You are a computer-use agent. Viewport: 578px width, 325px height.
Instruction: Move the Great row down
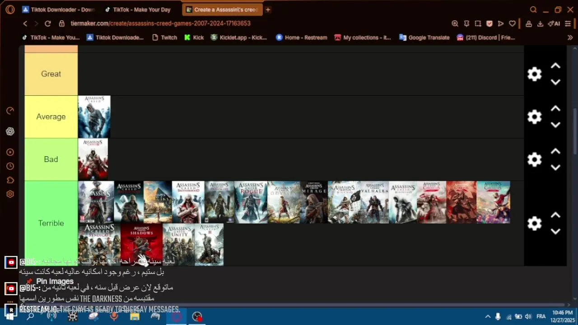point(555,82)
